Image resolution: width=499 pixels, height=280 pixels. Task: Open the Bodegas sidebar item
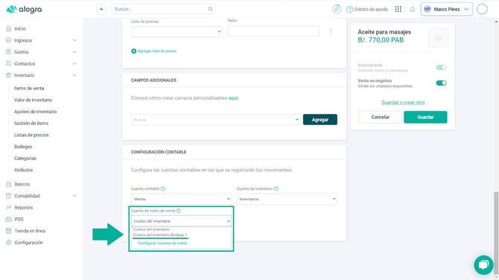point(23,147)
